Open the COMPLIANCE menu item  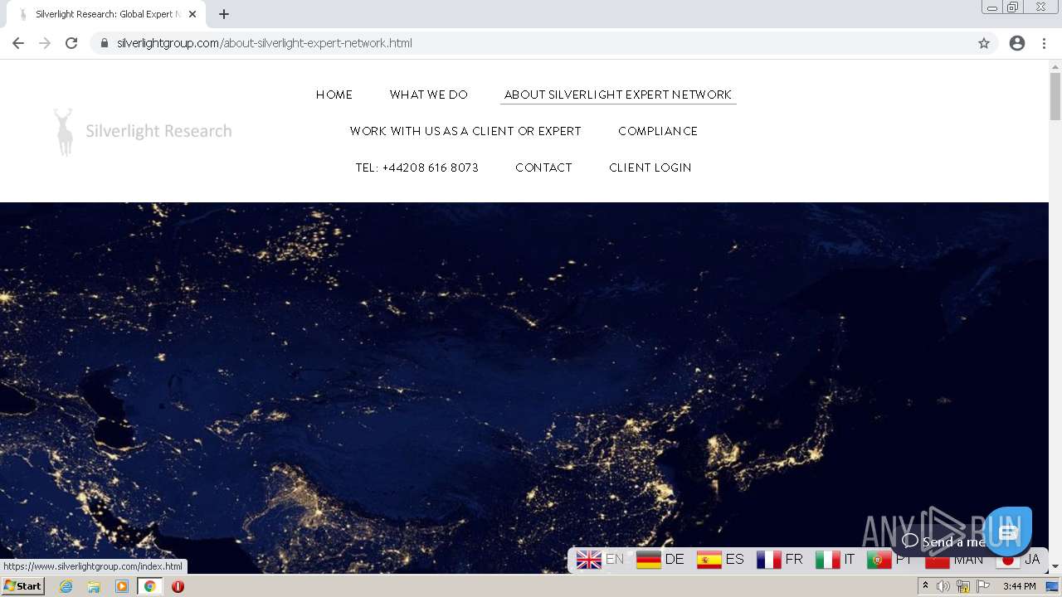tap(658, 131)
